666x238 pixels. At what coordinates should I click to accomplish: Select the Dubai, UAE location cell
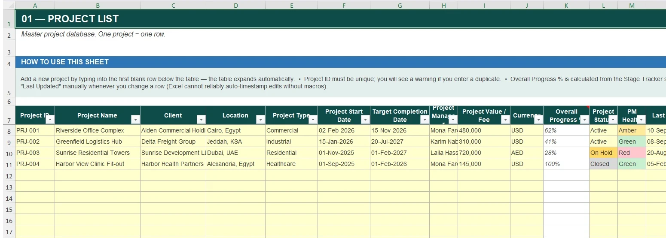[235, 153]
